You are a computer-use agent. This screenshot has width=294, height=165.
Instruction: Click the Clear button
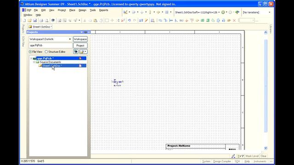point(263,156)
